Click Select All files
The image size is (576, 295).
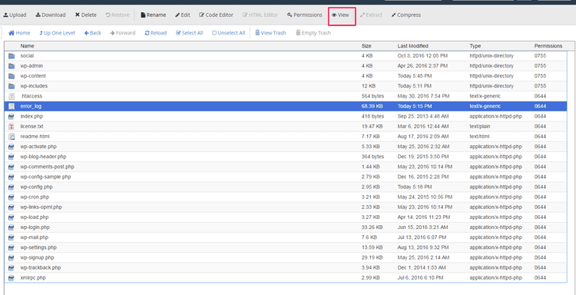(189, 33)
